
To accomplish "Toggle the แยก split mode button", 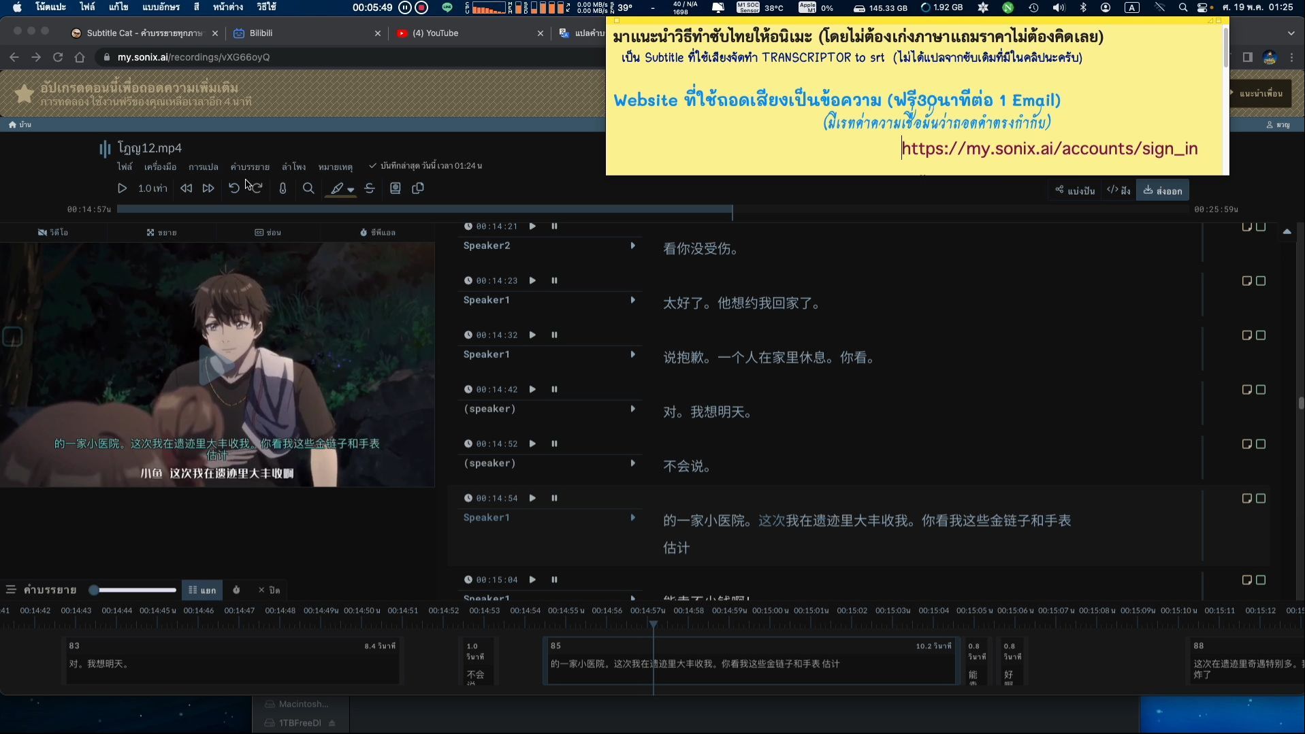I will coord(202,590).
